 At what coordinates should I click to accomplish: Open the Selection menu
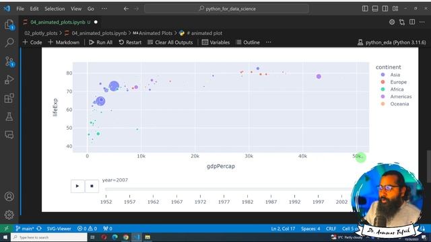pos(55,9)
